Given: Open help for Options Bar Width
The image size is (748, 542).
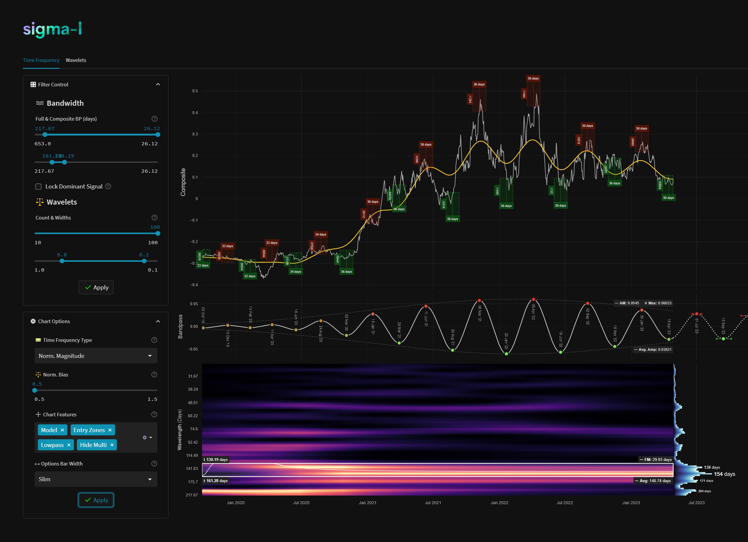Looking at the screenshot, I should (154, 464).
